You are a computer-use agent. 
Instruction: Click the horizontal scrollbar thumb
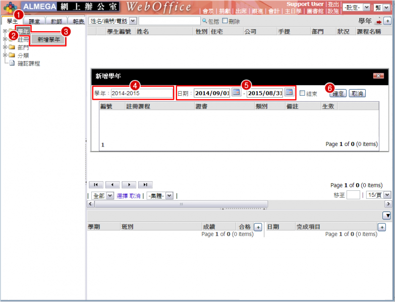coord(181,204)
